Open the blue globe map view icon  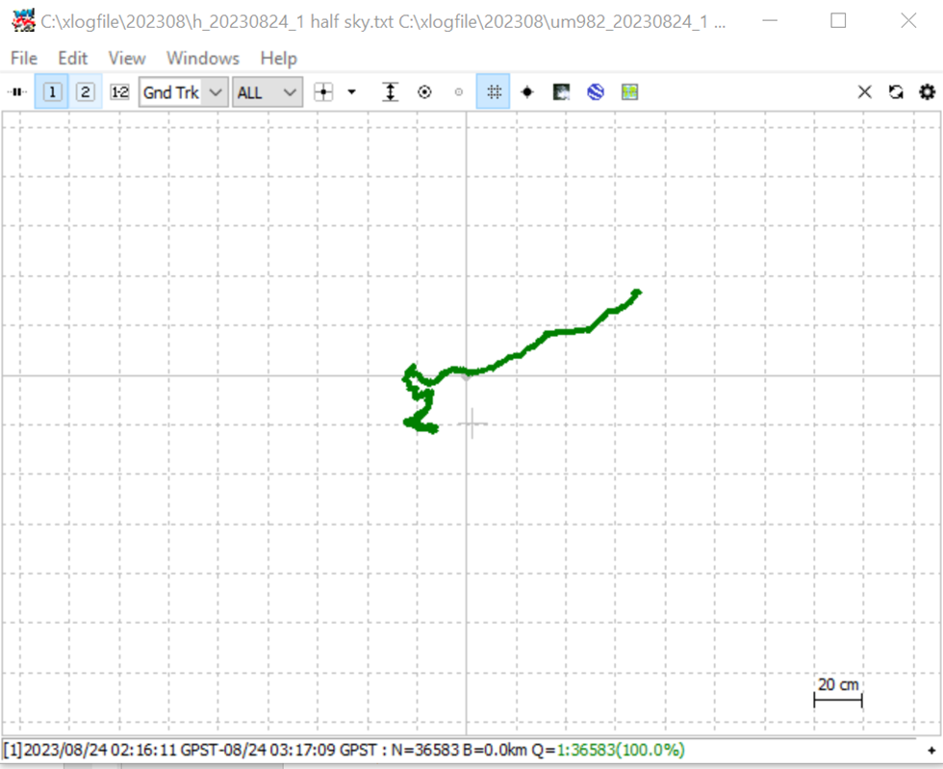[x=596, y=92]
